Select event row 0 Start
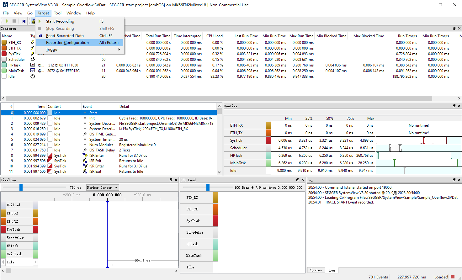 click(x=109, y=113)
